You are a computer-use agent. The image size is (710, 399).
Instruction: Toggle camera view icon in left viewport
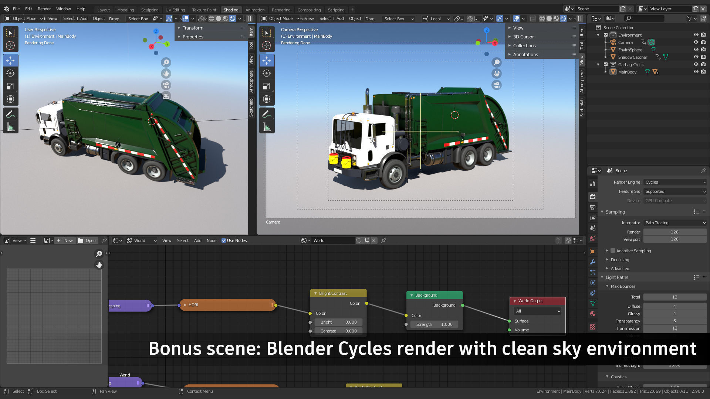[166, 85]
